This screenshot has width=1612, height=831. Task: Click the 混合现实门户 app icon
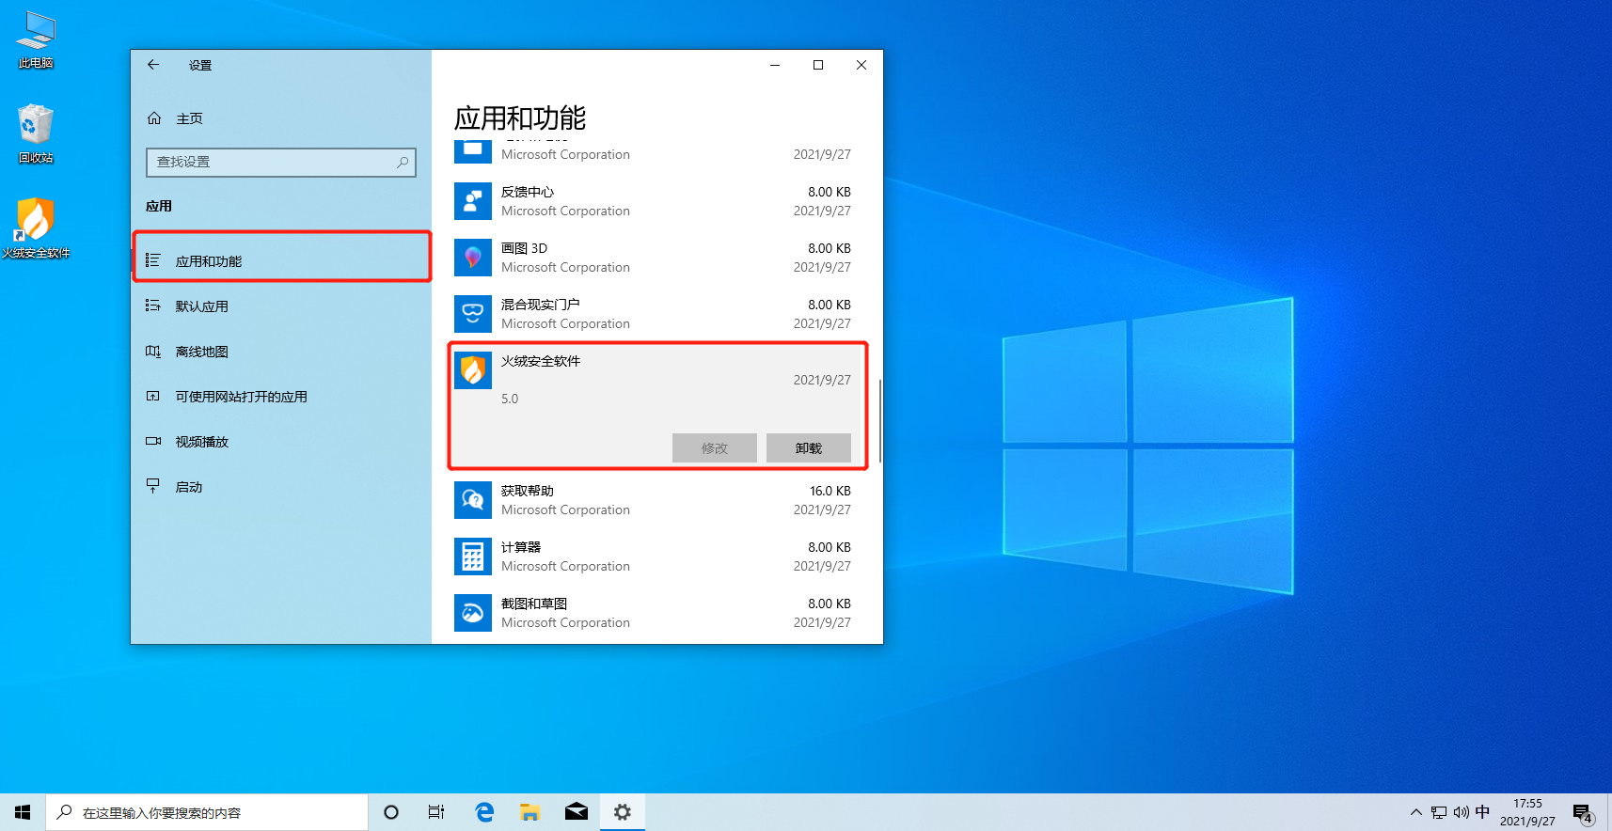pos(473,314)
